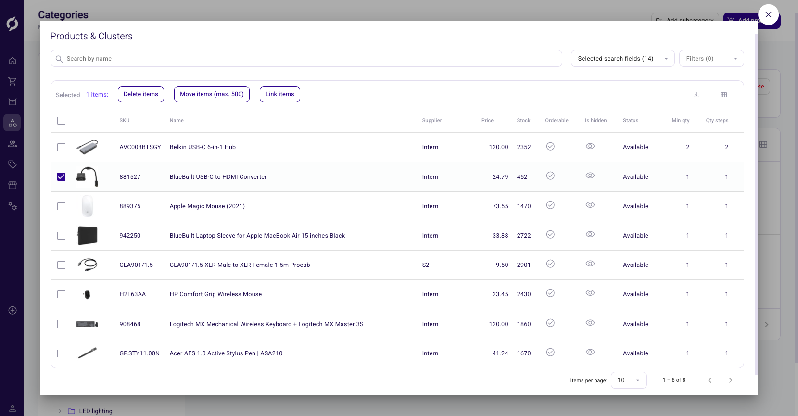
Task: Click Add subcategory button behind dialog
Action: pyautogui.click(x=685, y=17)
